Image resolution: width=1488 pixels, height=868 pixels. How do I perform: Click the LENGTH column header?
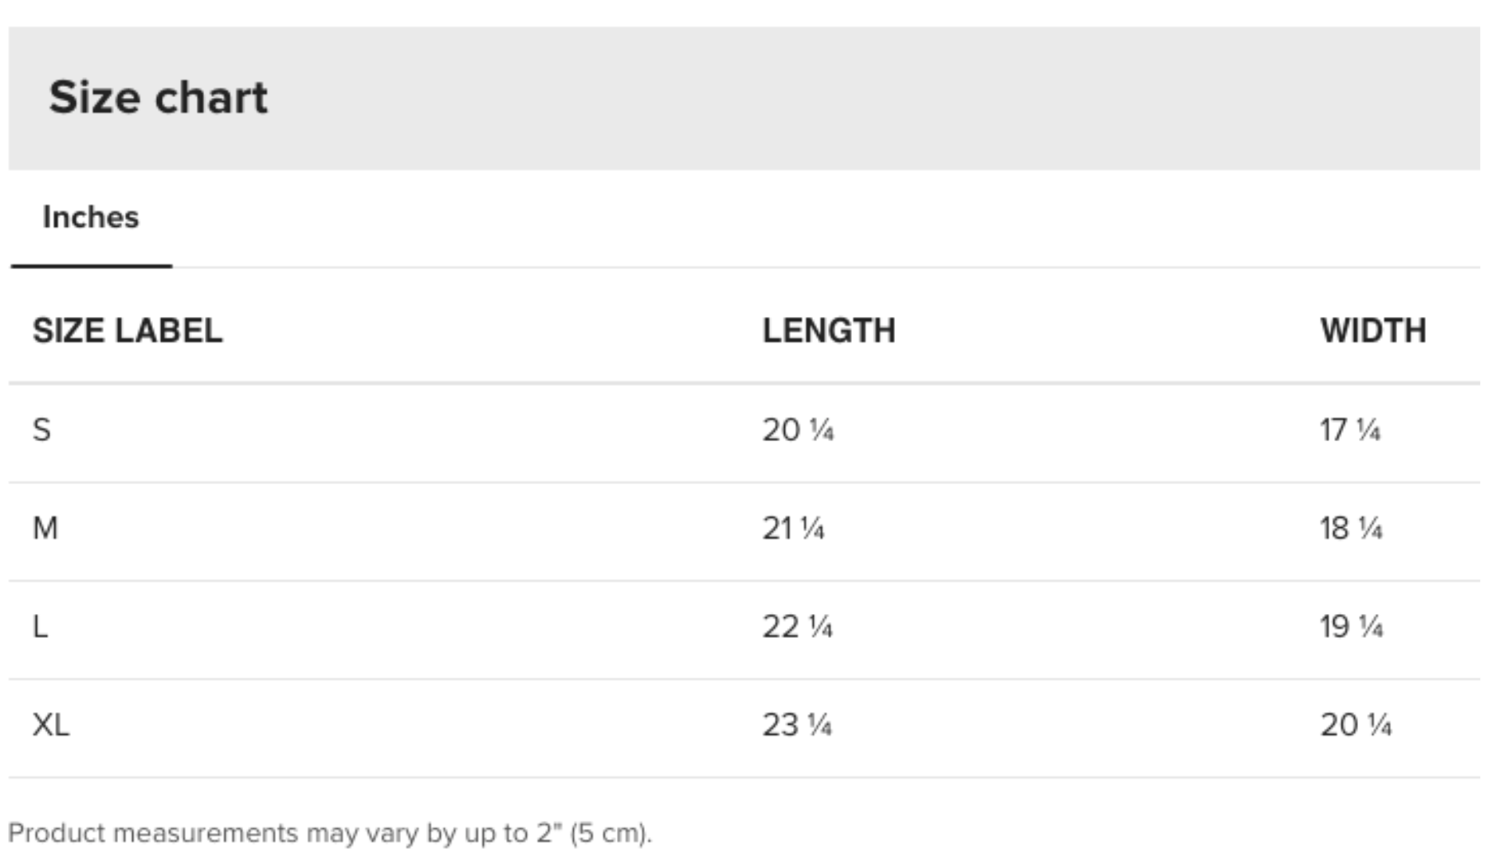tap(829, 330)
